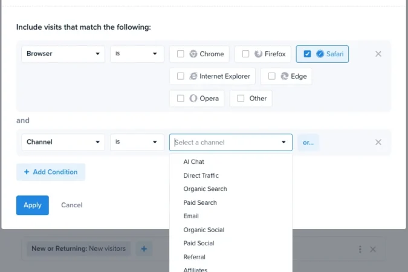
Task: Click the Safari compass icon
Action: (320, 54)
